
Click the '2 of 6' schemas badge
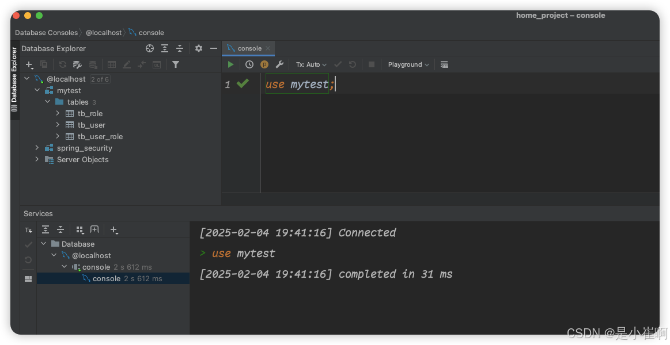tap(100, 79)
